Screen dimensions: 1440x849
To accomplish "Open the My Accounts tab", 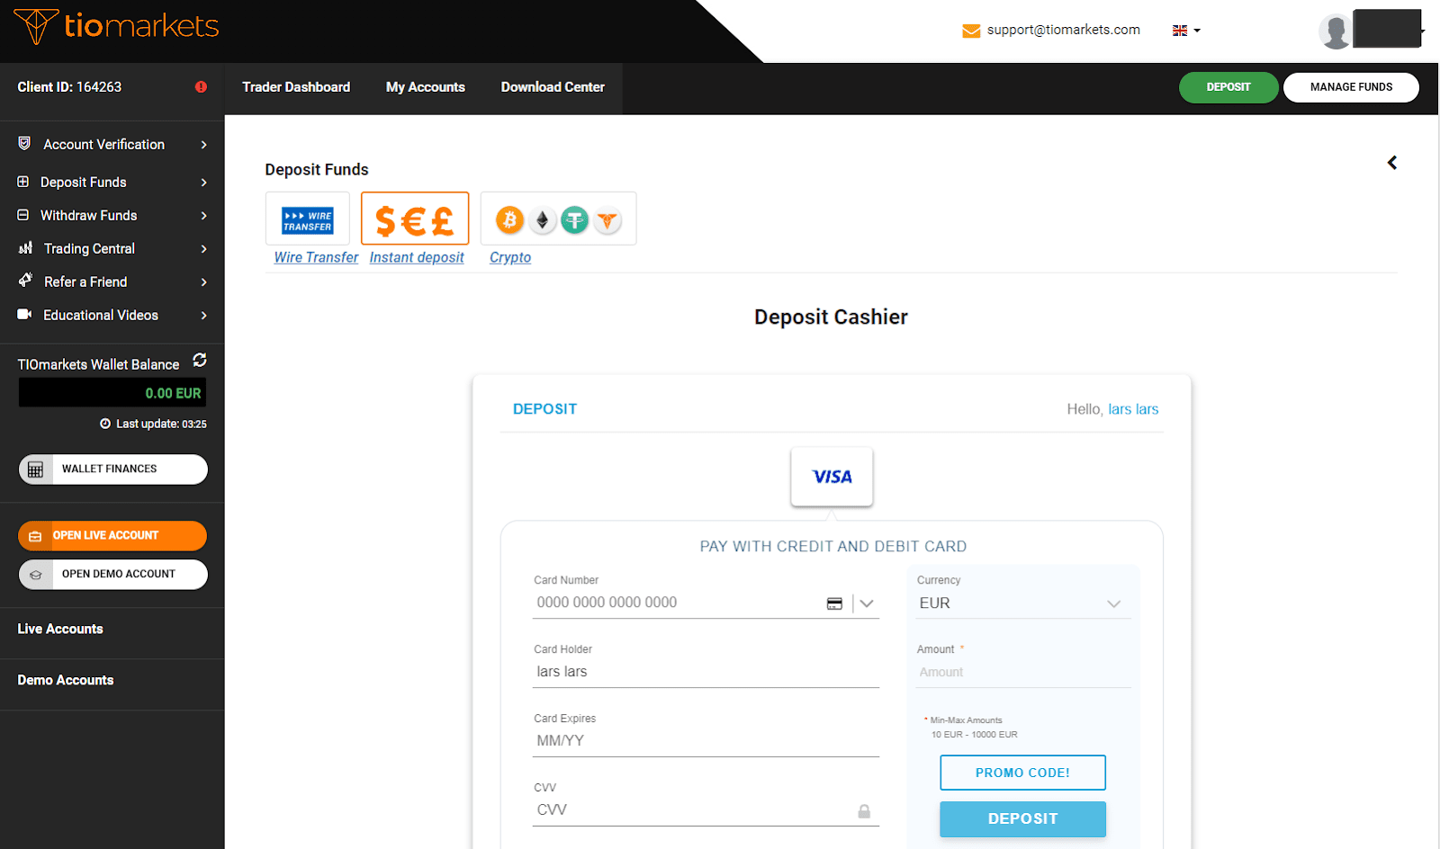I will click(426, 87).
